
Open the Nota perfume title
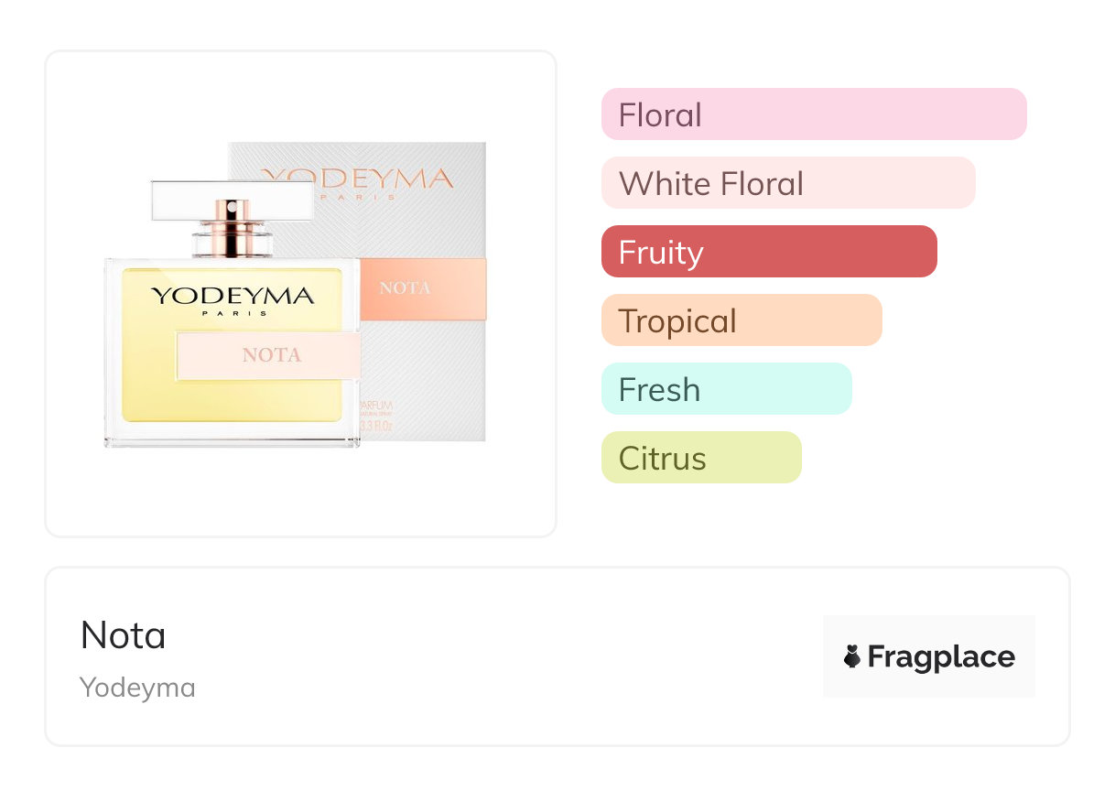coord(124,634)
